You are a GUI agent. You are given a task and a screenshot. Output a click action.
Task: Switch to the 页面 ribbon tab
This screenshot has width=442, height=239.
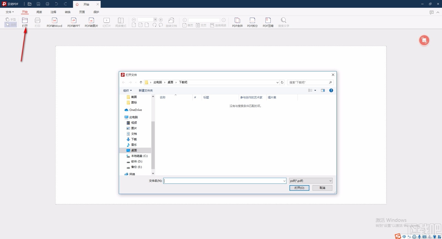(x=82, y=12)
